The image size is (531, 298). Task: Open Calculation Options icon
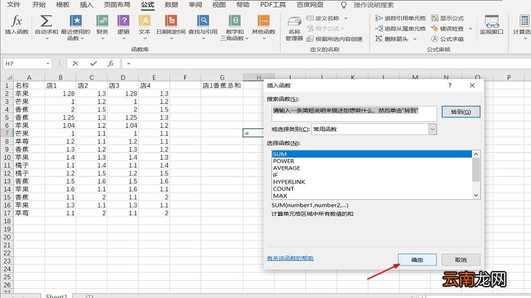point(524,21)
